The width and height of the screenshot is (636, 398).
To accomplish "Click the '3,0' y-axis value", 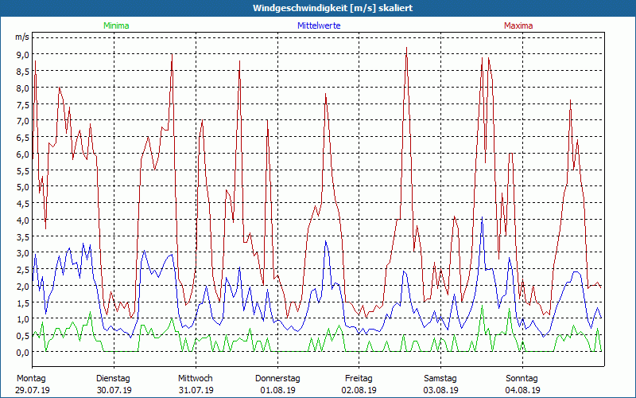I will pos(23,253).
